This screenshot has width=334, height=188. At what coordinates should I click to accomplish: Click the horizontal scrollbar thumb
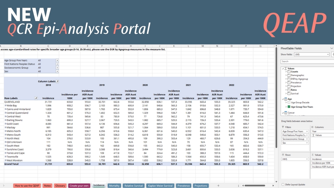click(255, 186)
